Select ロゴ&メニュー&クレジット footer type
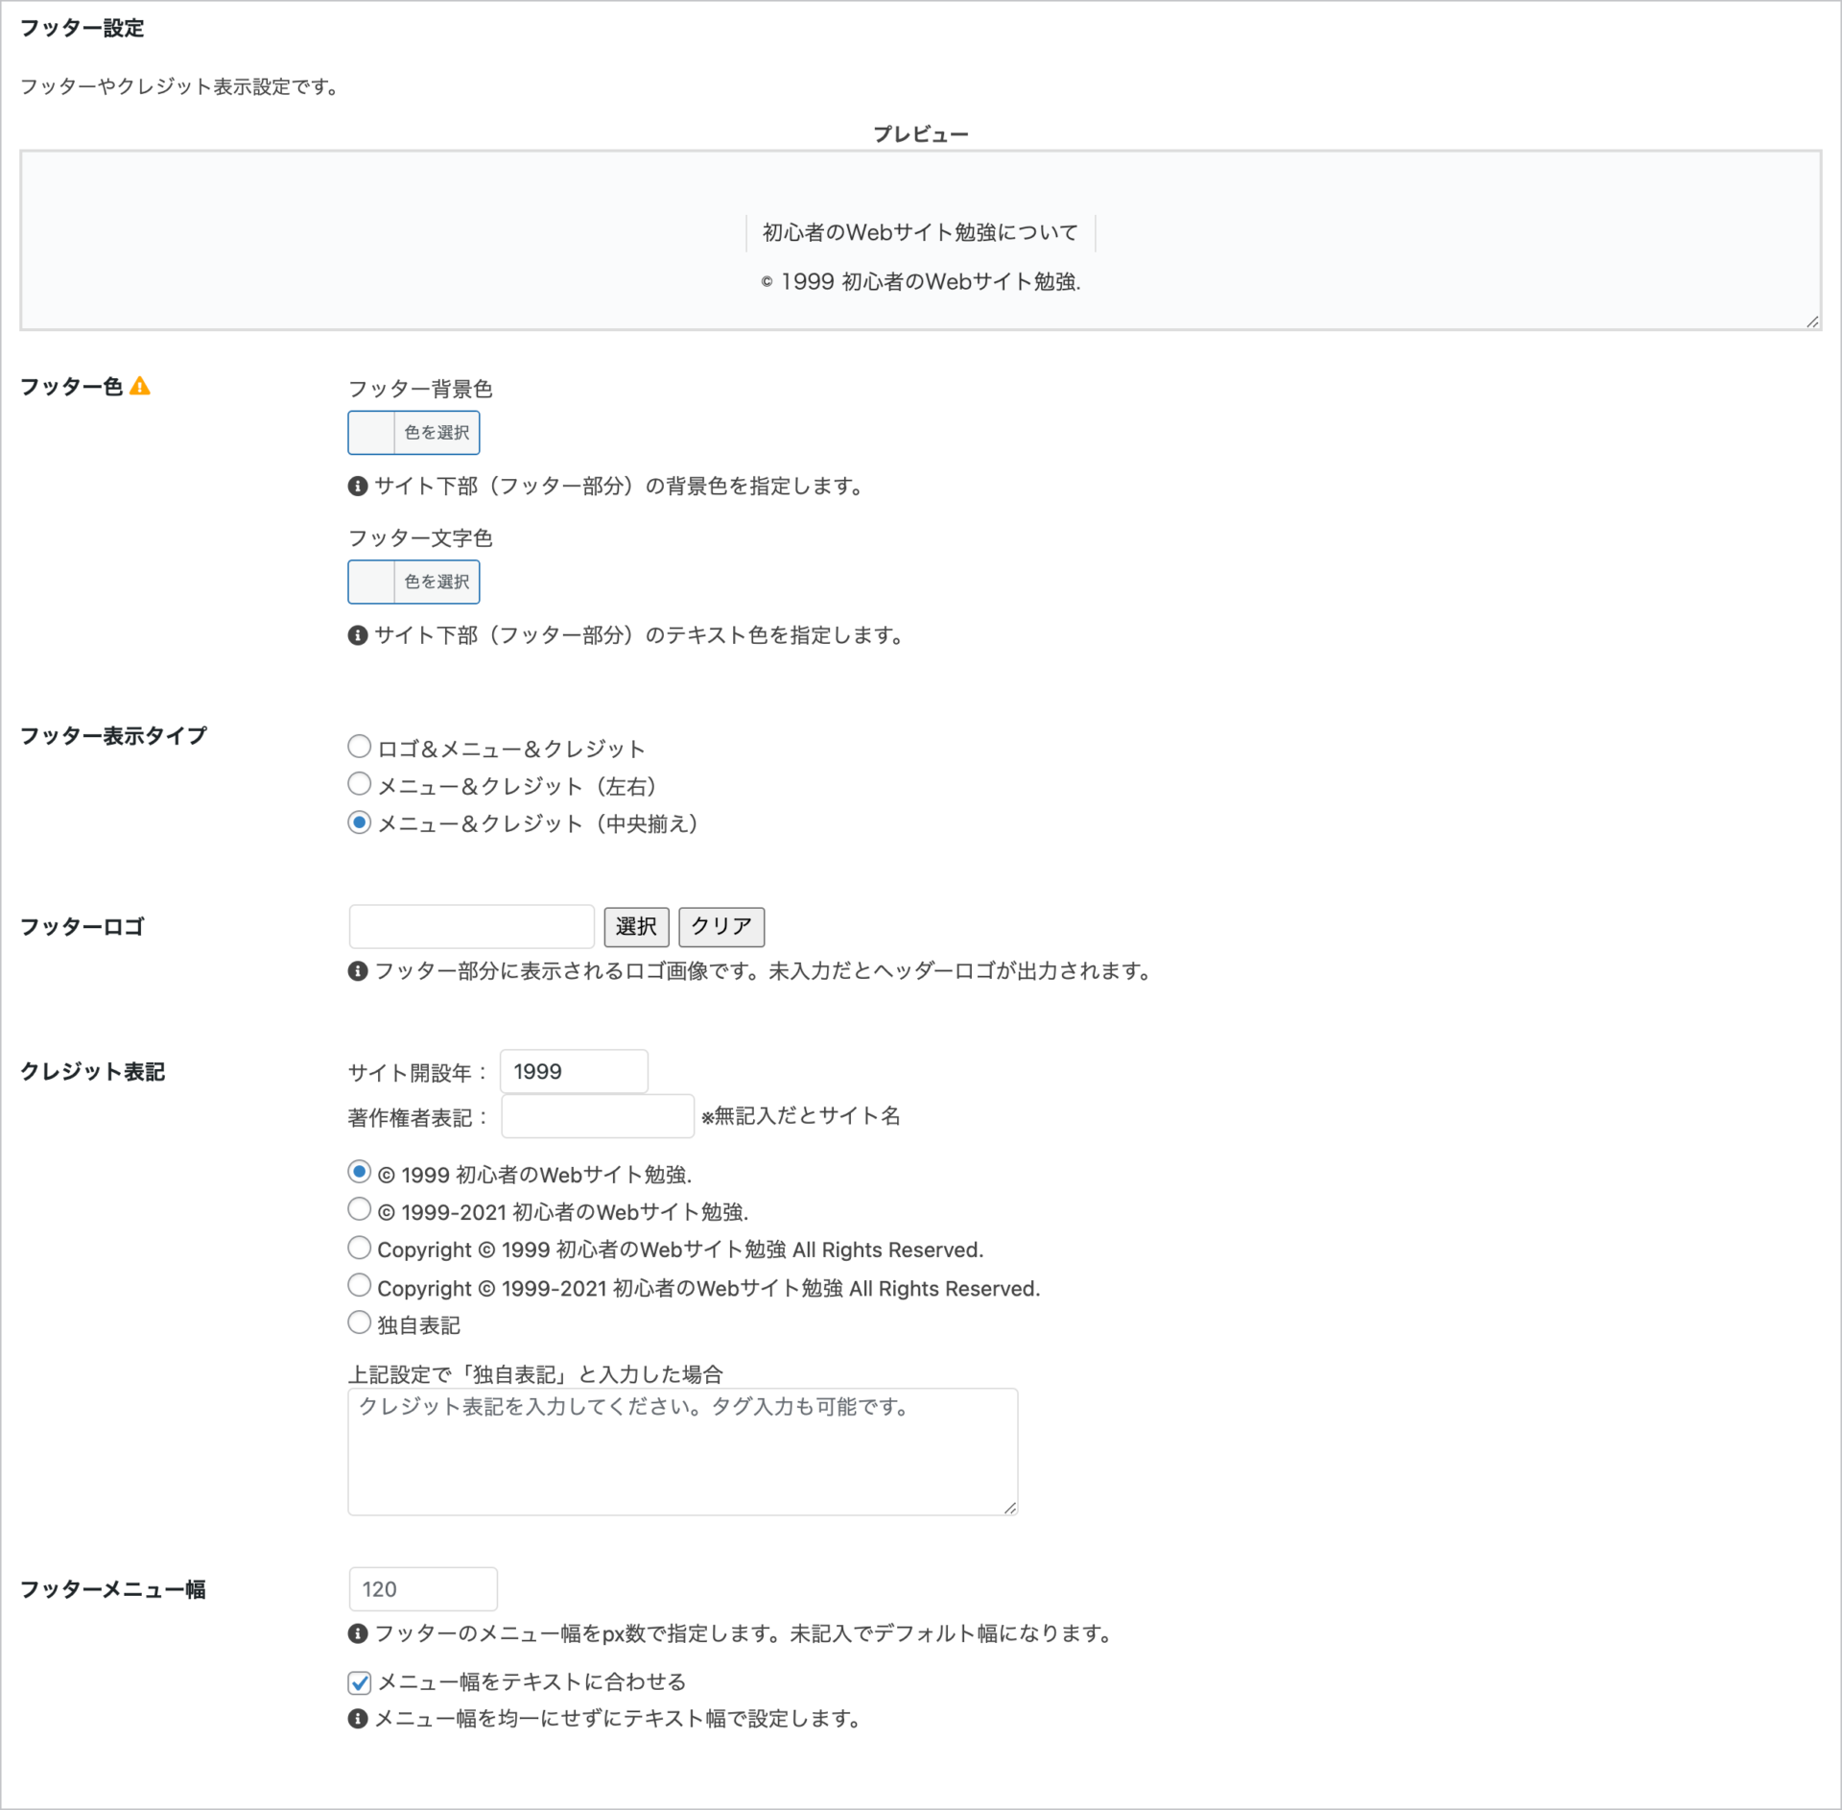This screenshot has width=1842, height=1810. [359, 746]
